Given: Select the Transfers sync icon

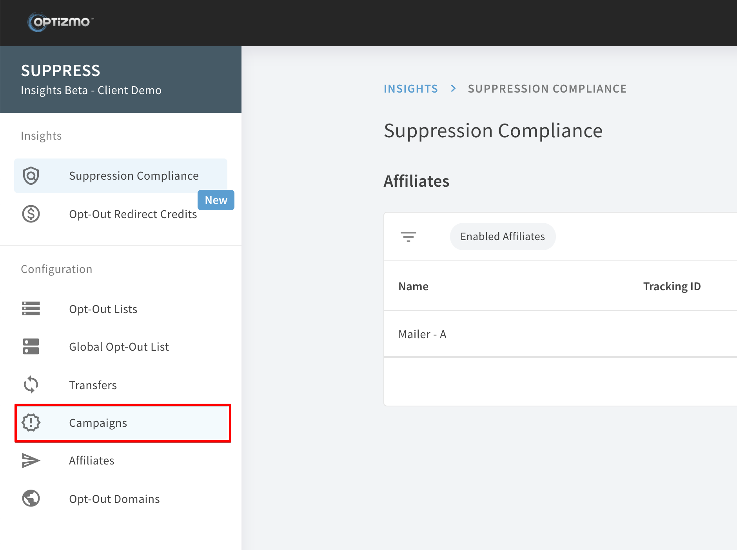Looking at the screenshot, I should (x=31, y=385).
